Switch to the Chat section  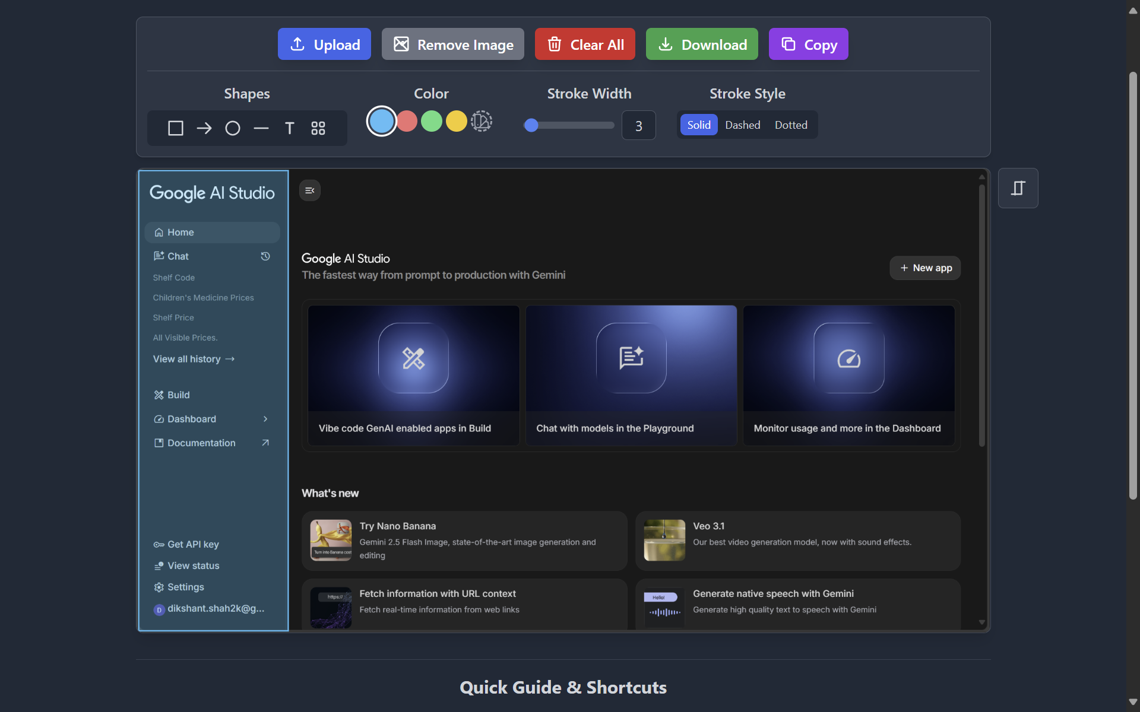click(177, 256)
